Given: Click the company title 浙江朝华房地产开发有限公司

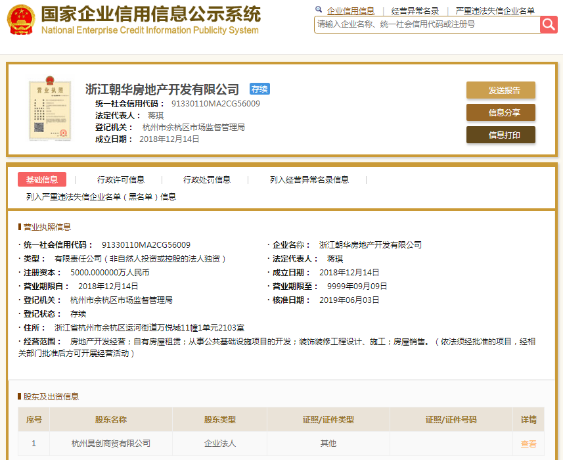Looking at the screenshot, I should [x=162, y=89].
